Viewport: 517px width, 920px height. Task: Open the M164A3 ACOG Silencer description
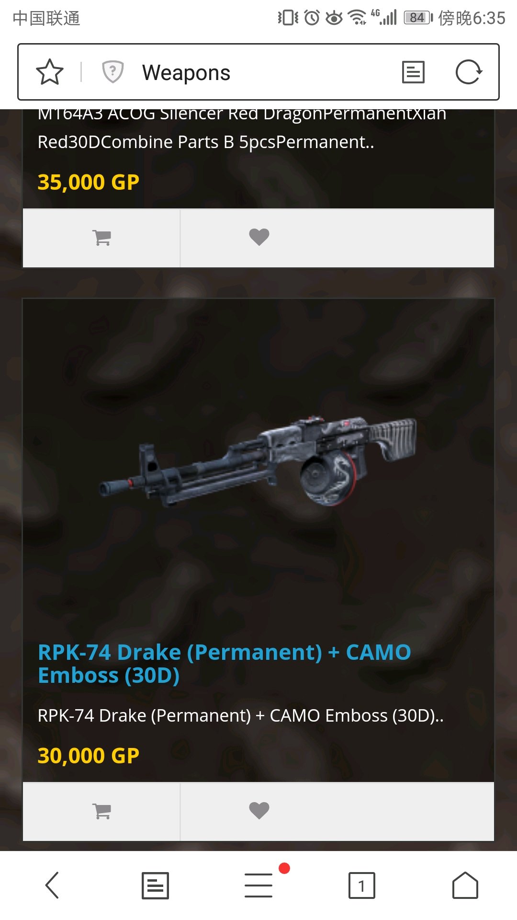pos(242,128)
